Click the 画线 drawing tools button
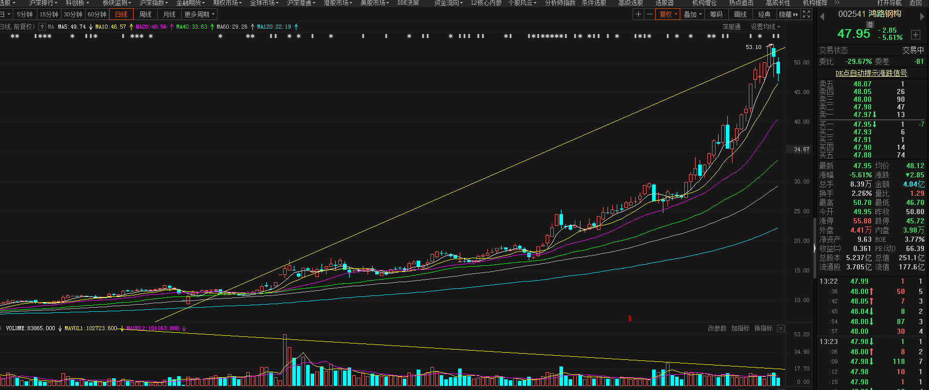Viewport: 929px width, 390px height. [741, 14]
